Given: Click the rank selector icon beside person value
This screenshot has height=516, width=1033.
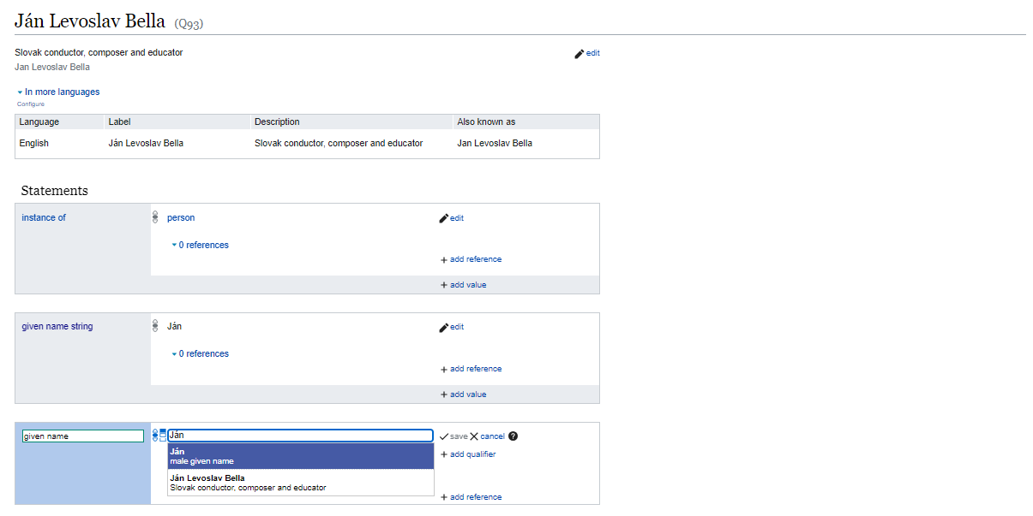Looking at the screenshot, I should (x=154, y=216).
